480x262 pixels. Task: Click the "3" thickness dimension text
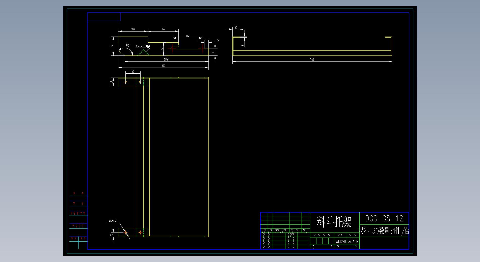pos(243,46)
